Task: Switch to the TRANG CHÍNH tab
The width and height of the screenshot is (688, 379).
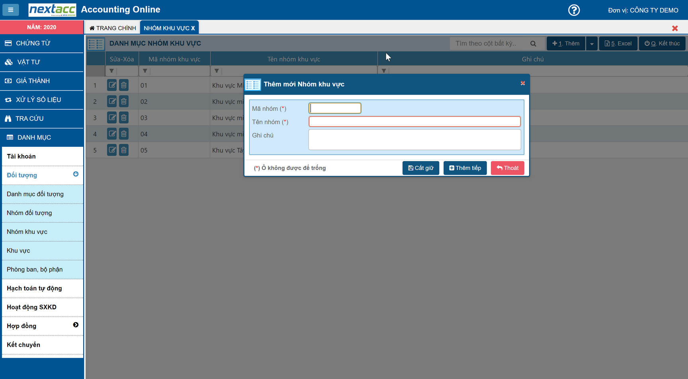Action: tap(113, 28)
